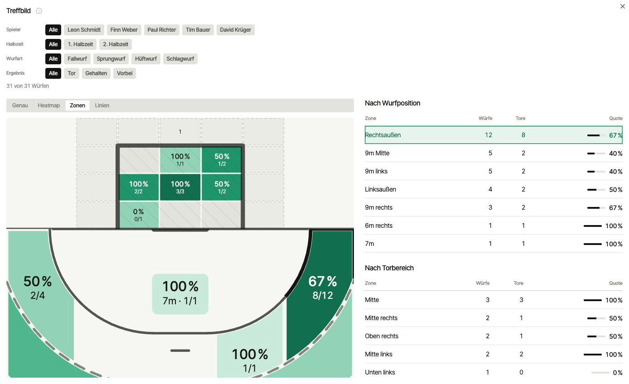The image size is (629, 384).
Task: Click the info icon beside Treffbild
Action: click(x=39, y=11)
